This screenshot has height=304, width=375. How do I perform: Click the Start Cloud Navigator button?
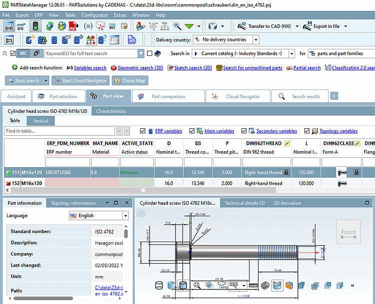[x=80, y=80]
